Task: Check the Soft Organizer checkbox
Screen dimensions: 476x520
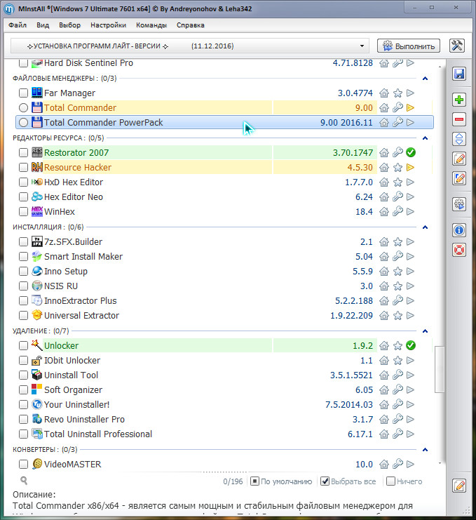Action: [x=23, y=389]
